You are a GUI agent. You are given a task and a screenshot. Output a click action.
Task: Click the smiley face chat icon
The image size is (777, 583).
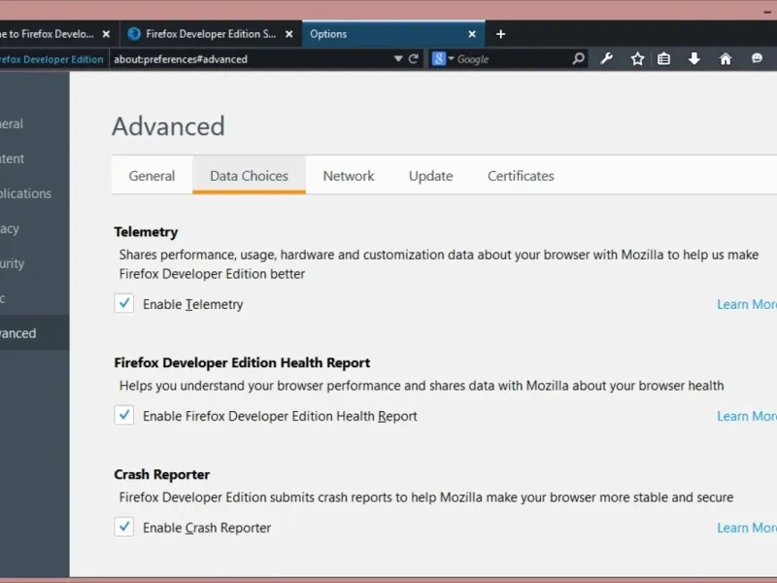pyautogui.click(x=758, y=58)
